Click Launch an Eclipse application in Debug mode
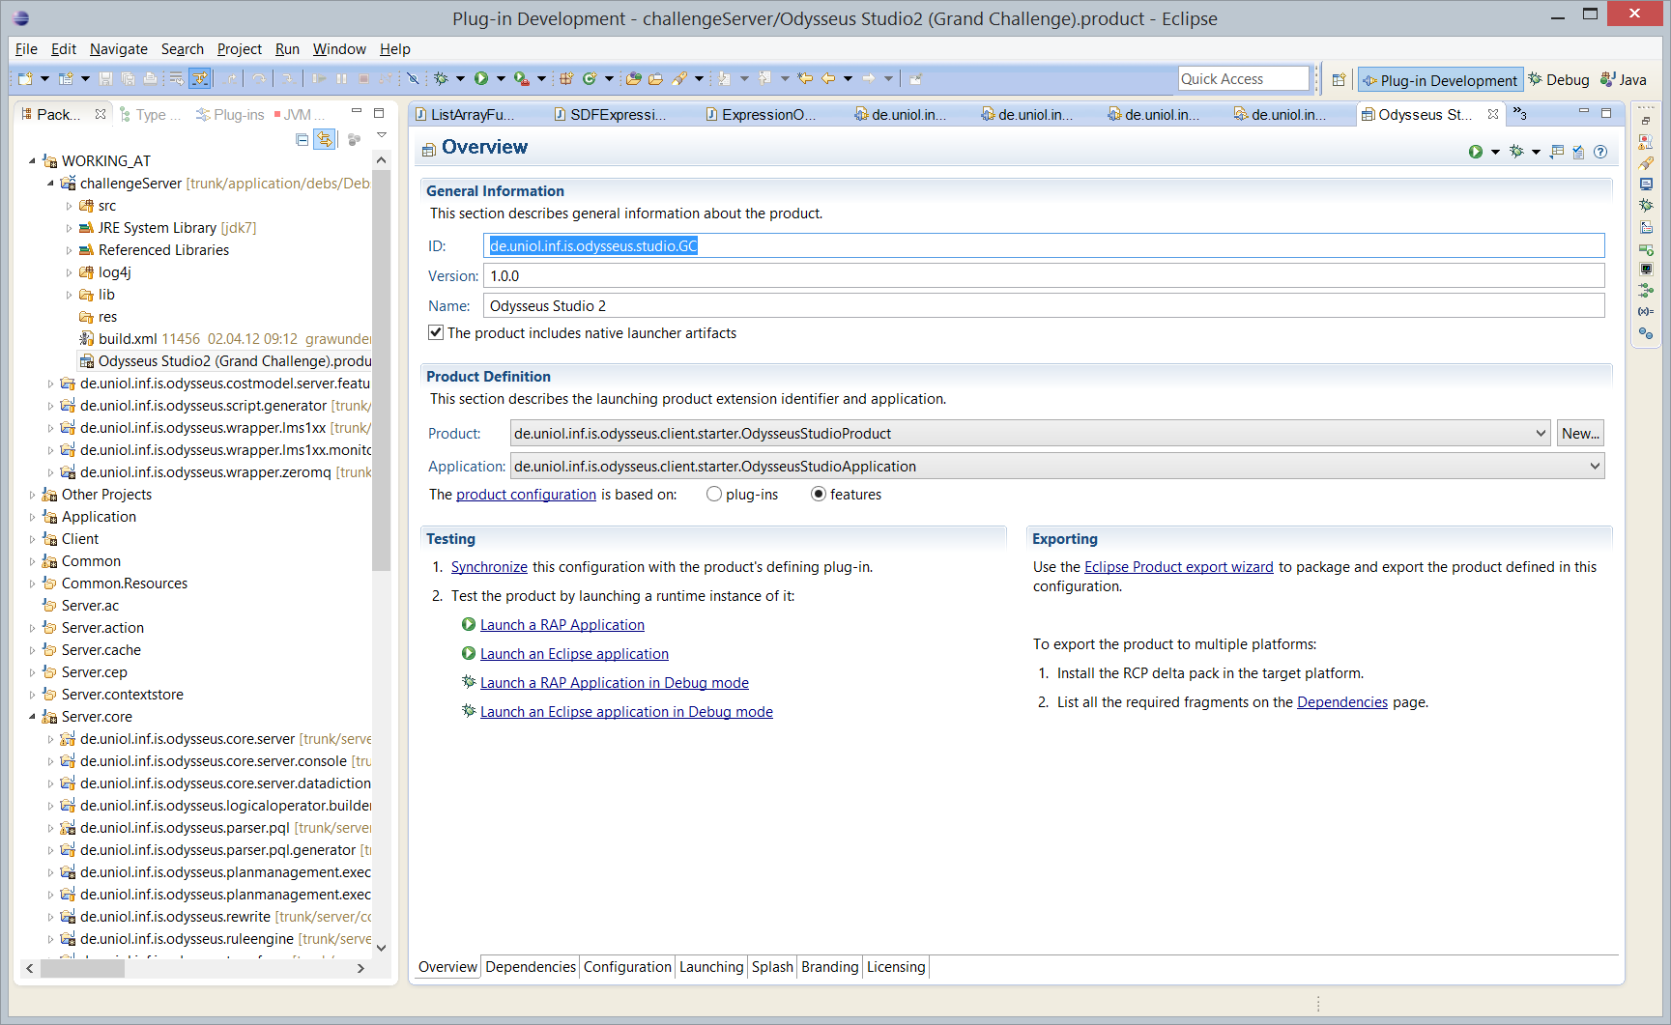This screenshot has height=1025, width=1671. 626,712
